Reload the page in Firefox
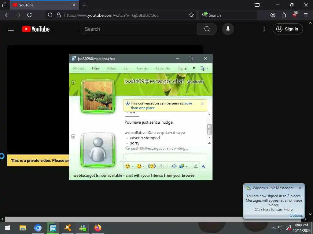 [x=29, y=15]
